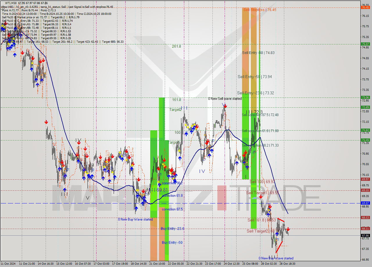Click the 66.95 price axis label
372x267 pixels.
365,259
